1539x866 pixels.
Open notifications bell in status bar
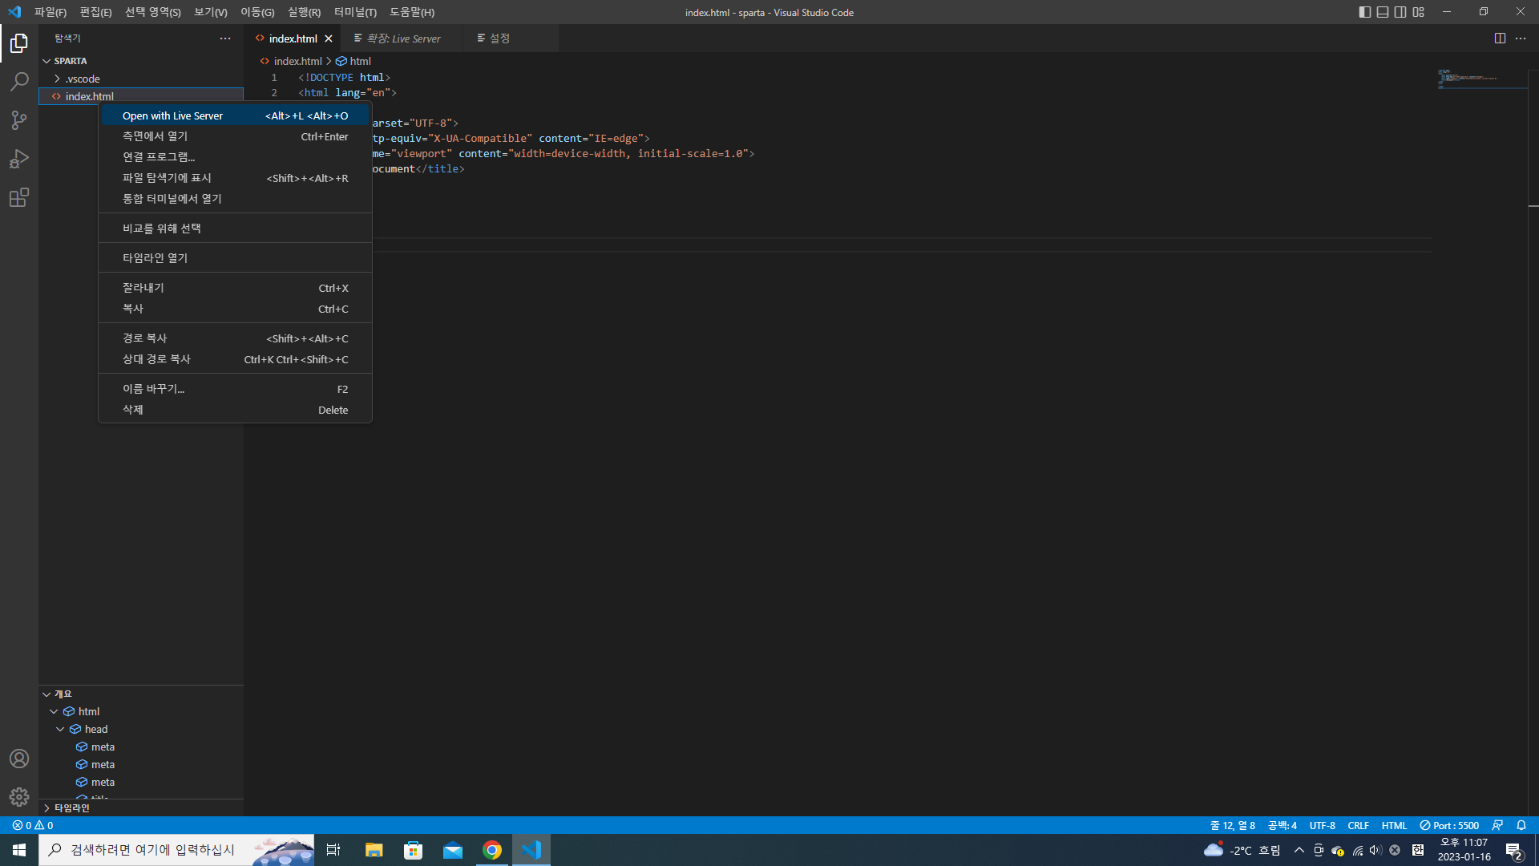(x=1521, y=825)
